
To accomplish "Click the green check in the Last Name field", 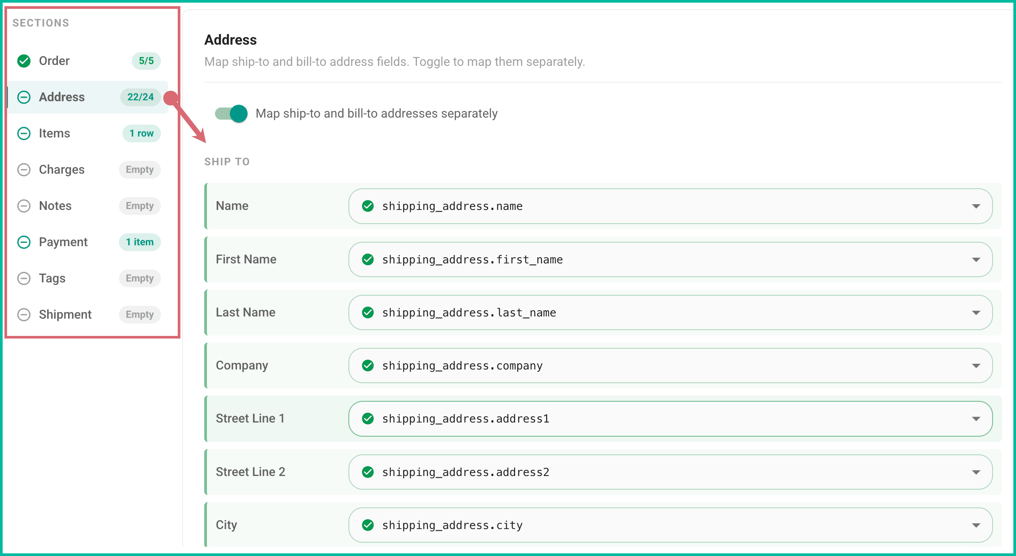I will (x=368, y=312).
